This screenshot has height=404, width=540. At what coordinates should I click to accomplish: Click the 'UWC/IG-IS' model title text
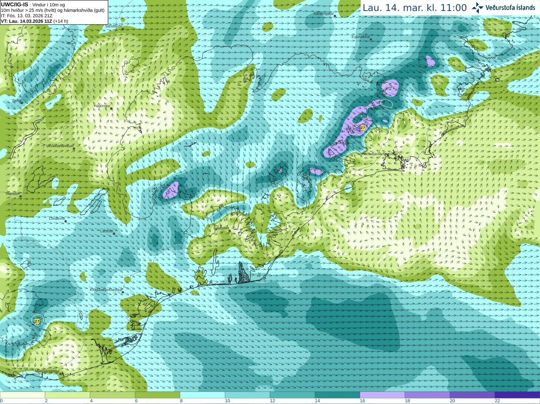14,4
